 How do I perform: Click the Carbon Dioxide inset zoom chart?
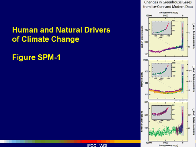[162, 28]
